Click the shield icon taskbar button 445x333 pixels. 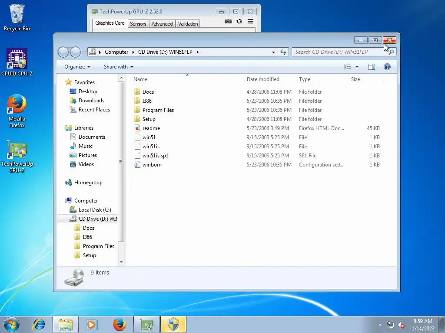click(x=173, y=324)
